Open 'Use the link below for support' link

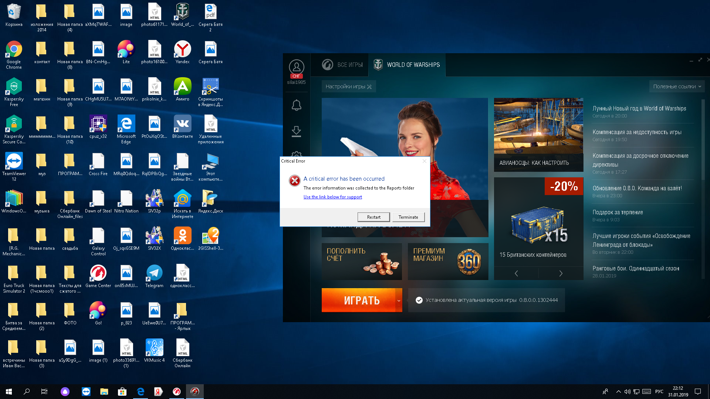[332, 197]
